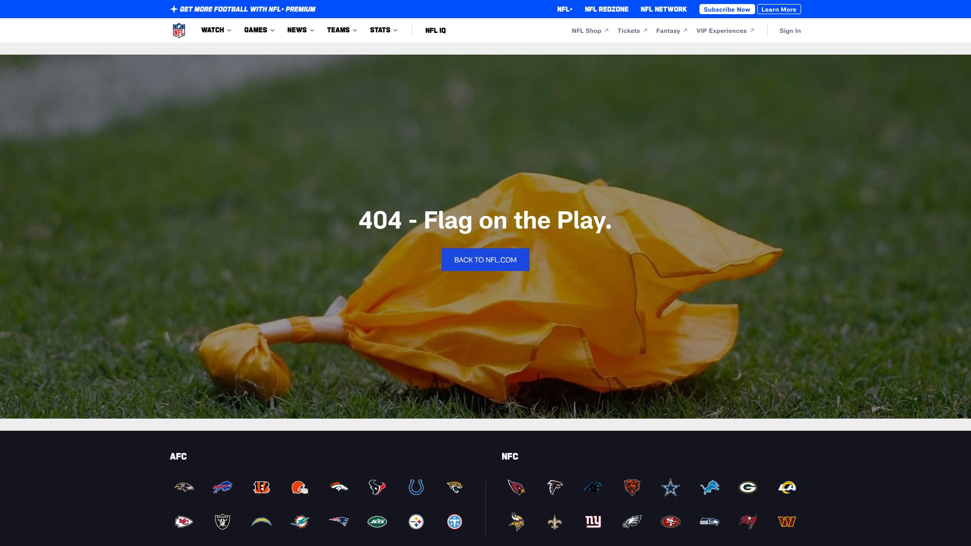Choose the New York Giants logo
Screen dimensions: 971x546
(x=593, y=522)
